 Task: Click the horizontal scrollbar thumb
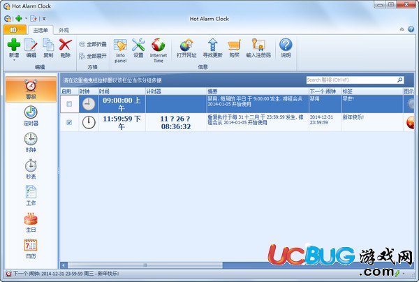pyautogui.click(x=145, y=265)
